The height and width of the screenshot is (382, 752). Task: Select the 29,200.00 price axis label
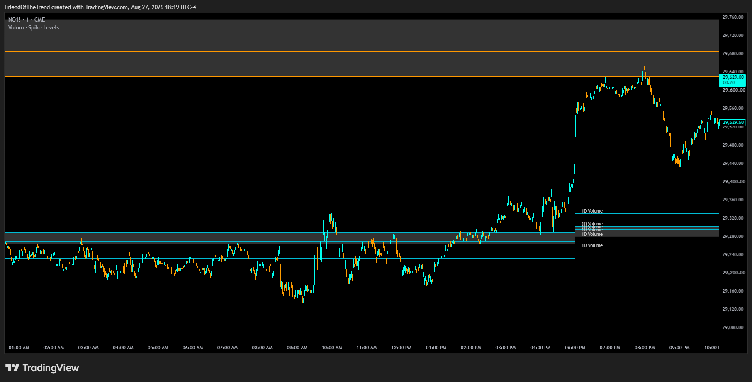[733, 273]
